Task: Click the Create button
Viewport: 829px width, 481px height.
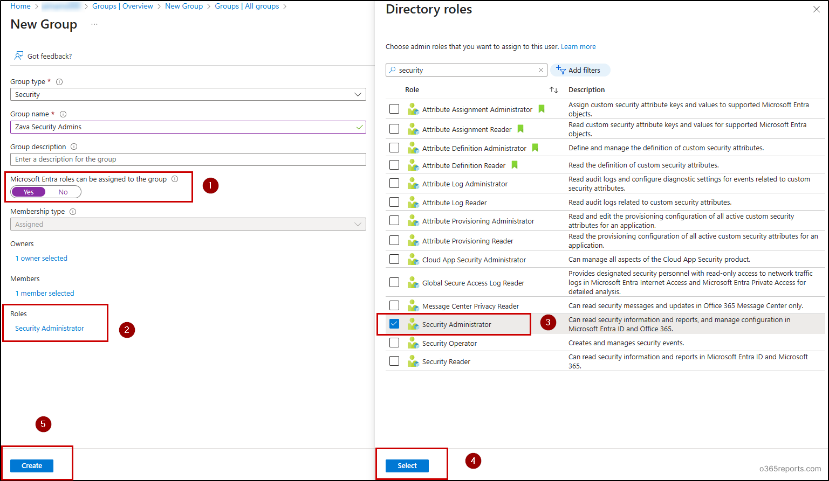Action: point(32,466)
